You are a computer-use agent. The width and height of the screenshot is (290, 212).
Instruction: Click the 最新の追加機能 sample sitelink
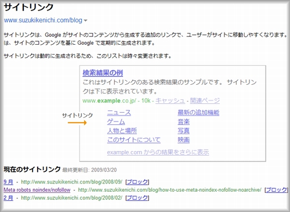[x=198, y=113]
